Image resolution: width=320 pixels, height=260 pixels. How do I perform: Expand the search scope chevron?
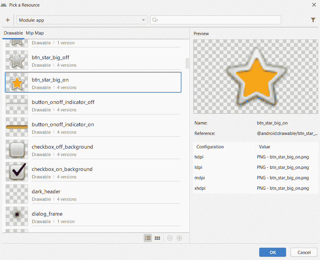[143, 20]
